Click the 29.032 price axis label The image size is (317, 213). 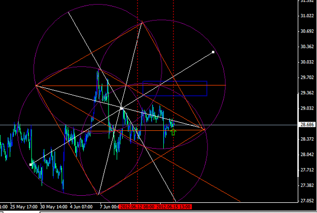point(307,109)
